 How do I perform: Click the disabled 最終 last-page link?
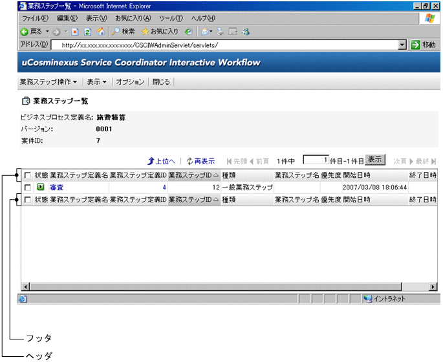click(426, 161)
